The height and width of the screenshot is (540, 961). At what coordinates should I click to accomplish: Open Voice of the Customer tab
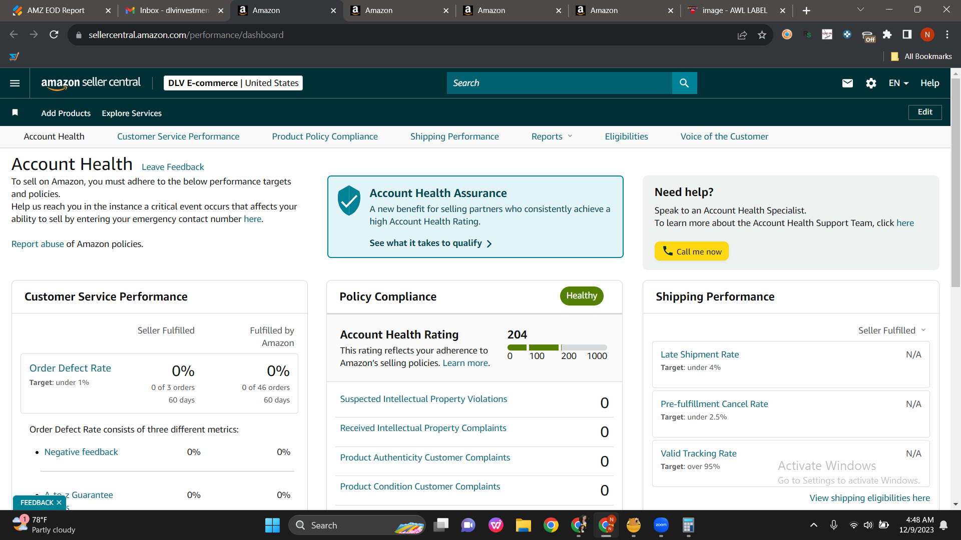point(724,136)
